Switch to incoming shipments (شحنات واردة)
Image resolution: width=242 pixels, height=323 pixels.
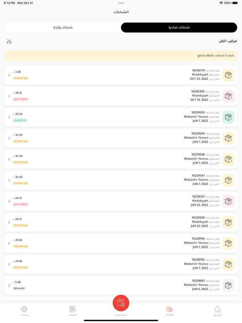(63, 27)
